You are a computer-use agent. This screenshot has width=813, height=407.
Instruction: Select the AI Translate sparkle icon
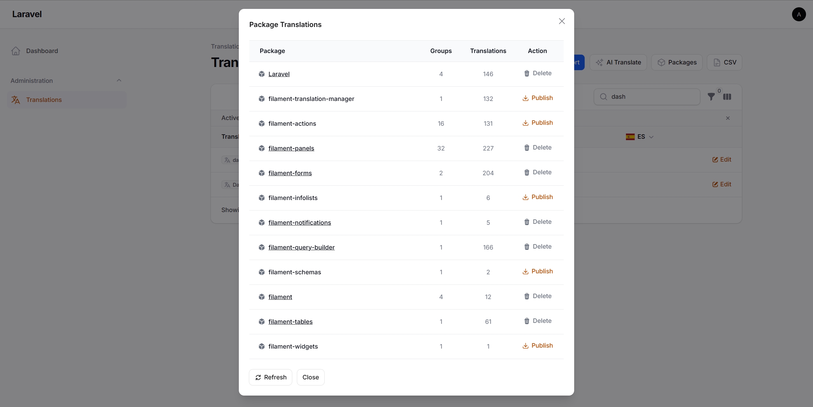[600, 62]
